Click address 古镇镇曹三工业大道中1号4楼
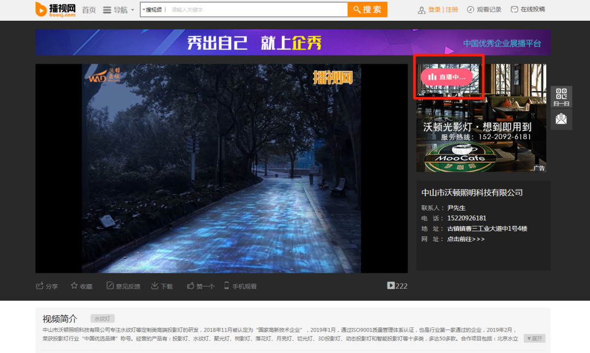This screenshot has width=590, height=353. pos(487,229)
